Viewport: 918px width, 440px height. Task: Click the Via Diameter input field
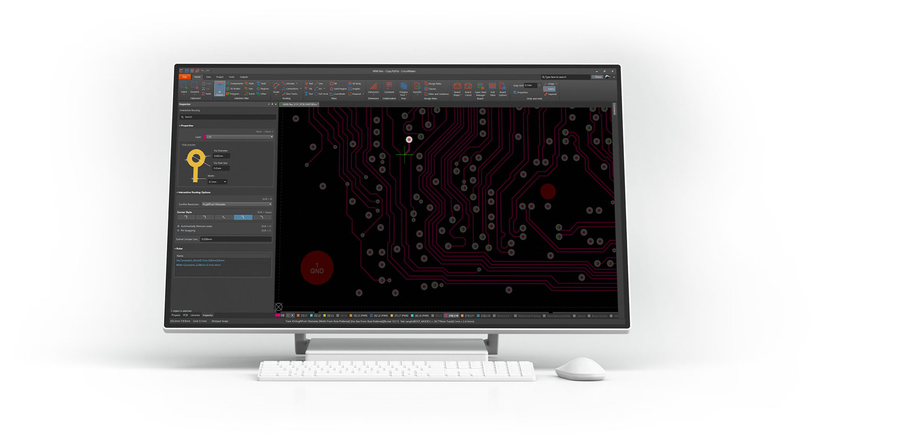221,156
